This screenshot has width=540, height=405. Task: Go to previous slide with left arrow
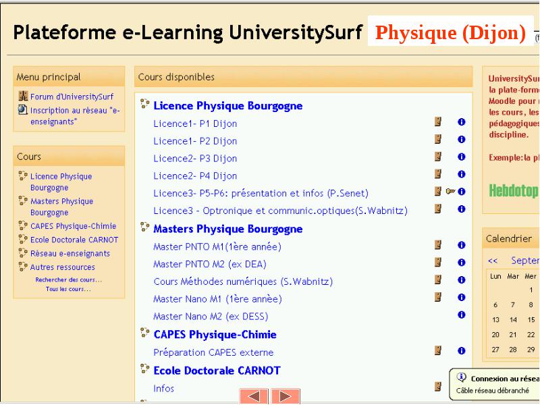(x=254, y=396)
